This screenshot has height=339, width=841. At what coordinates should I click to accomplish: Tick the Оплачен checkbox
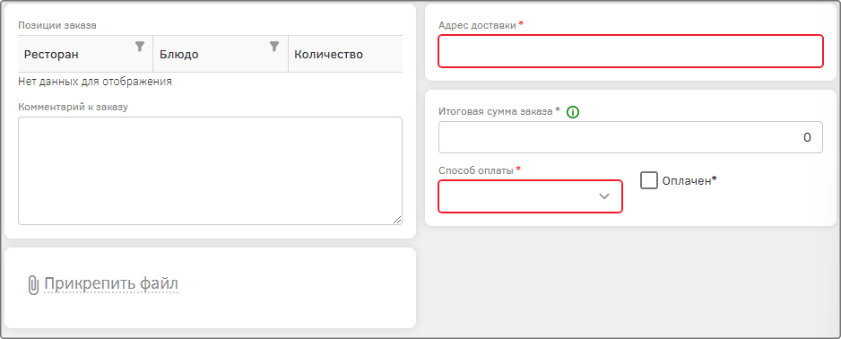(649, 181)
